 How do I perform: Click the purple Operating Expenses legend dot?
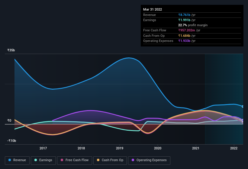tap(133, 160)
